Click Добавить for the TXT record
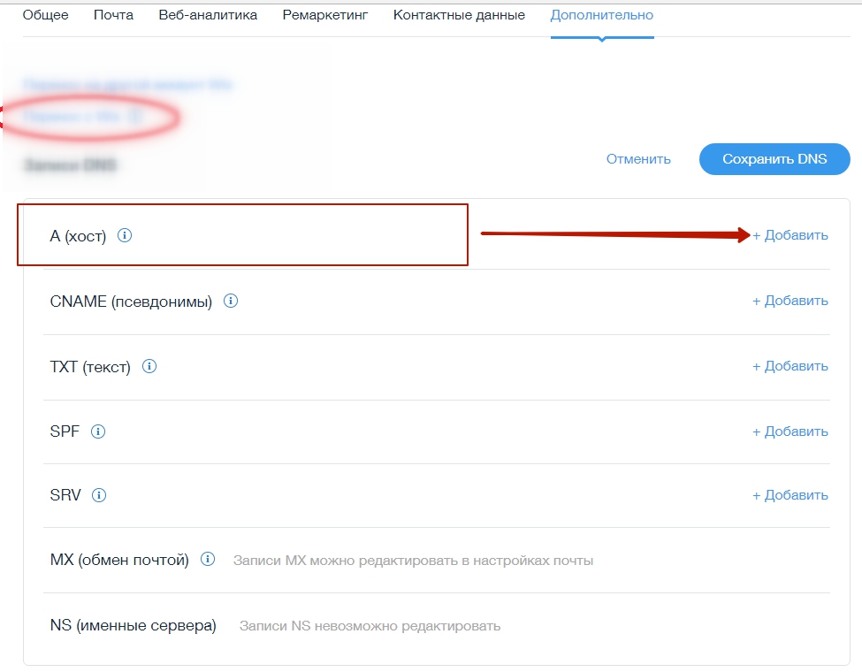This screenshot has height=672, width=862. click(x=790, y=366)
